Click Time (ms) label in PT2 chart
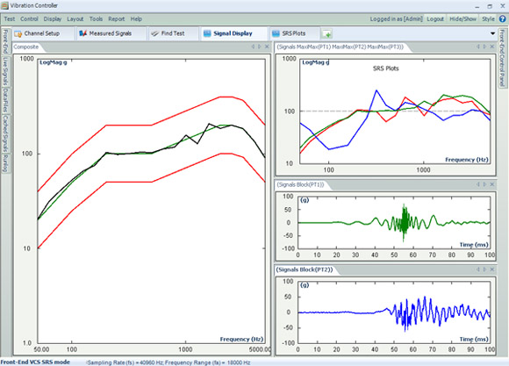The image size is (509, 366). click(474, 339)
